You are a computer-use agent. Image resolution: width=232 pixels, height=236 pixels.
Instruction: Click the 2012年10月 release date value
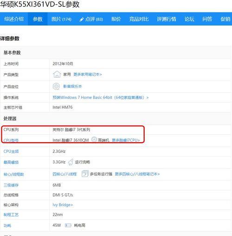coord(63,64)
